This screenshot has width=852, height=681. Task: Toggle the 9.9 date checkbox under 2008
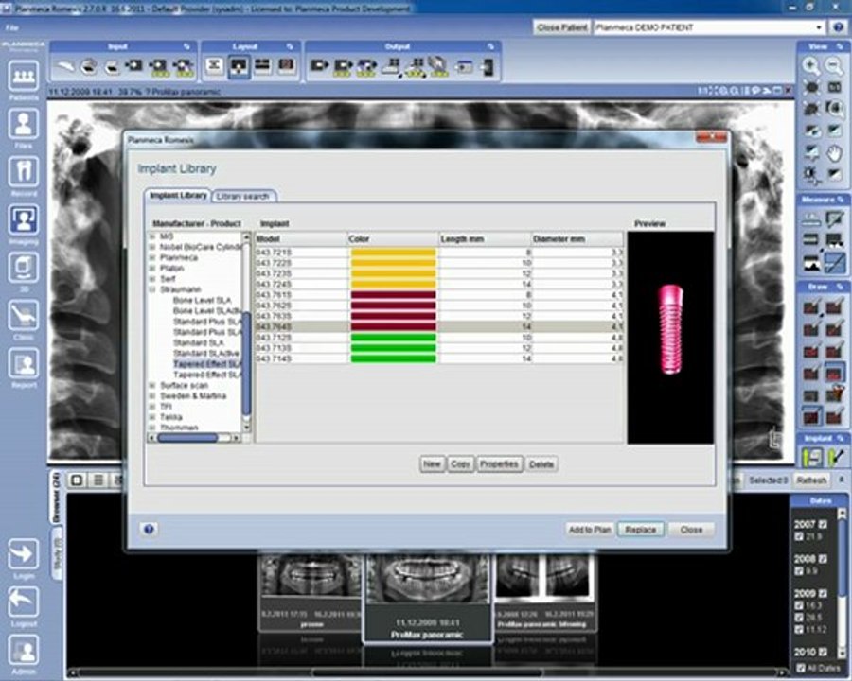click(799, 570)
